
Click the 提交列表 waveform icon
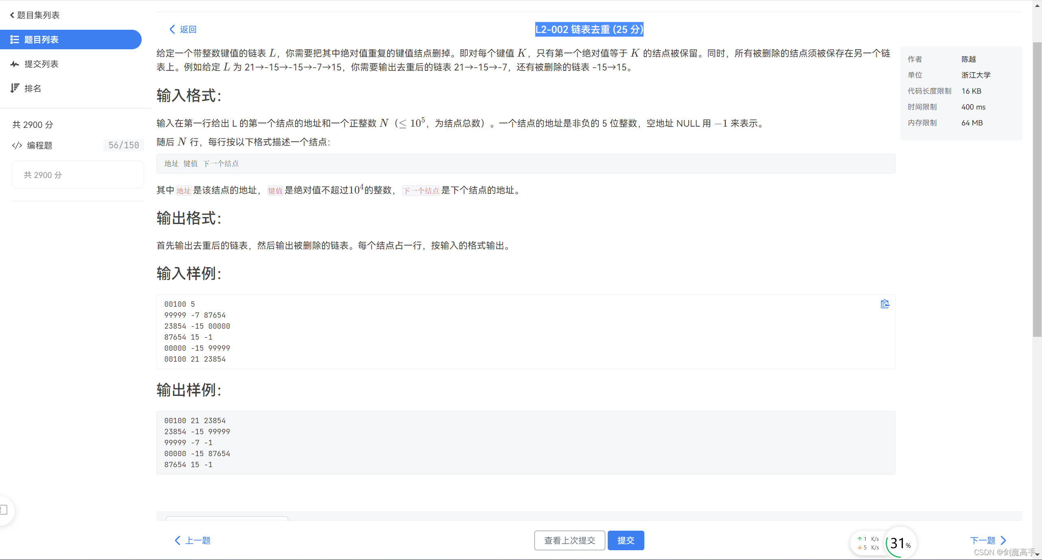coord(15,64)
